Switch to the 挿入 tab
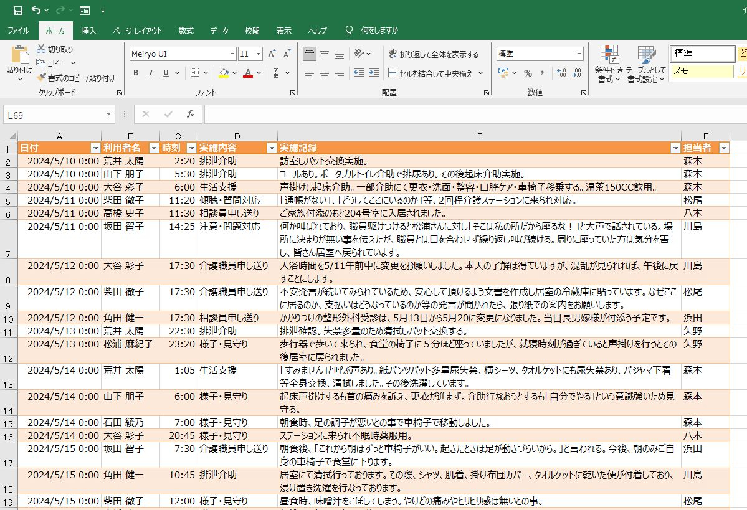Screen dimensions: 747x510 (x=89, y=31)
